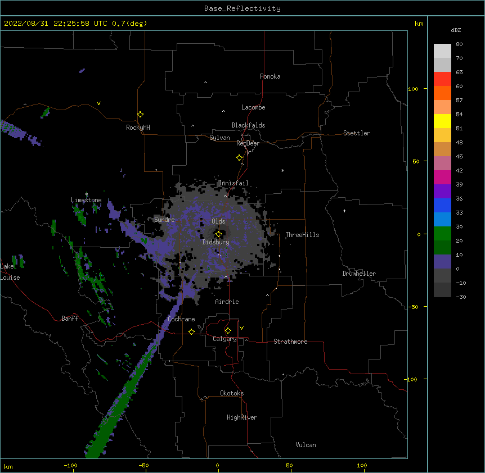Select the Sylvan label
This screenshot has height=473, width=485.
click(219, 138)
